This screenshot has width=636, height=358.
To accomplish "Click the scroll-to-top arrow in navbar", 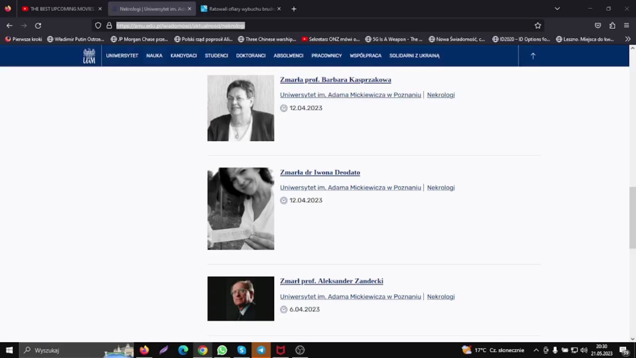I will tap(533, 56).
